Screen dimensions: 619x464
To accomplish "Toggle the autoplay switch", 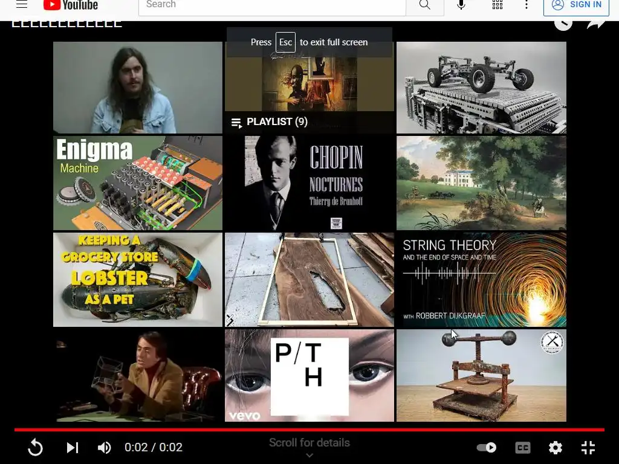I will [487, 448].
